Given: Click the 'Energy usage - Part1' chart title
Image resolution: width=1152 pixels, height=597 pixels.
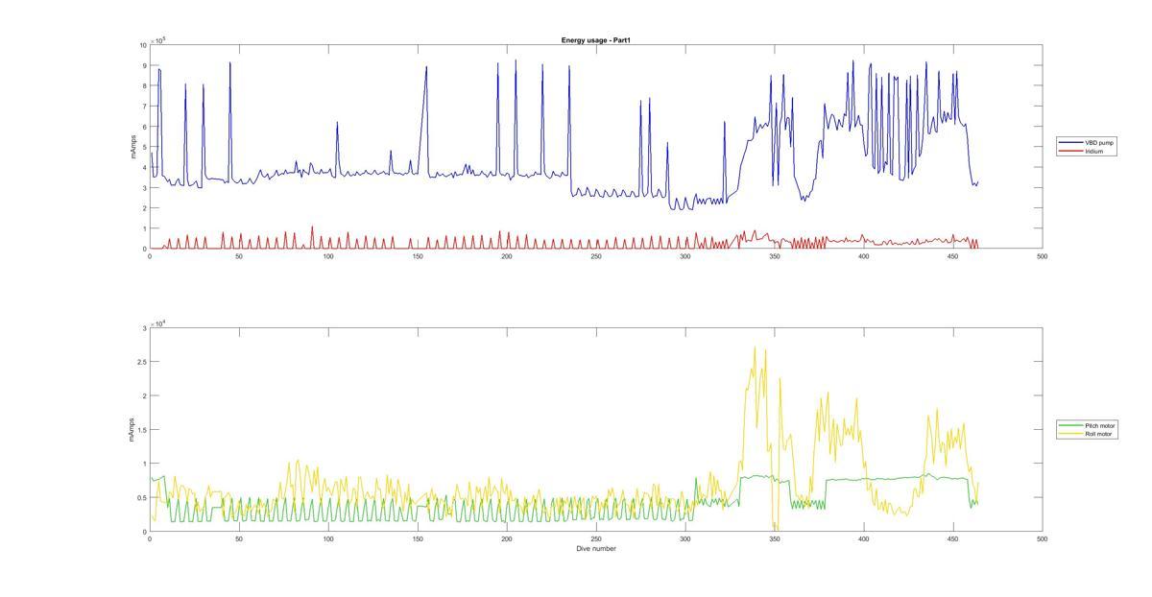Looking at the screenshot, I should [595, 40].
